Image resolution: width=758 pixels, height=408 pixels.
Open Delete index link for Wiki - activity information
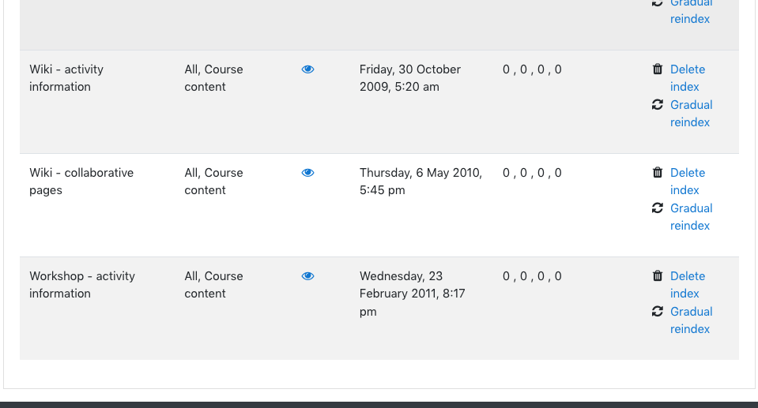coord(688,78)
